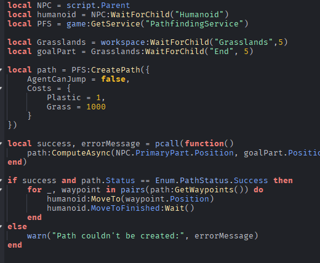Image resolution: width=320 pixels, height=263 pixels.
Task: Click the MoveToFinished event name
Action: click(125, 208)
